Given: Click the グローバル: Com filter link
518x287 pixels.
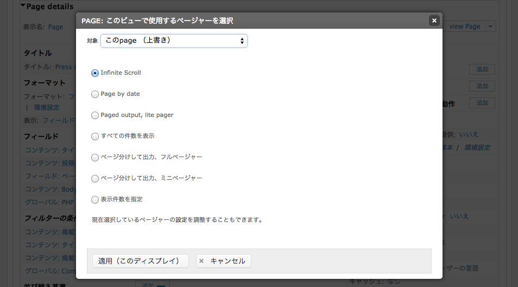Looking at the screenshot, I should pos(51,271).
